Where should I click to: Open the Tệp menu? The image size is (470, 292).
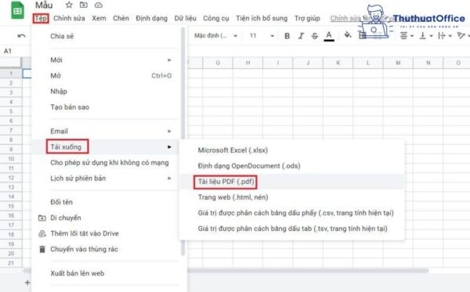click(x=41, y=19)
